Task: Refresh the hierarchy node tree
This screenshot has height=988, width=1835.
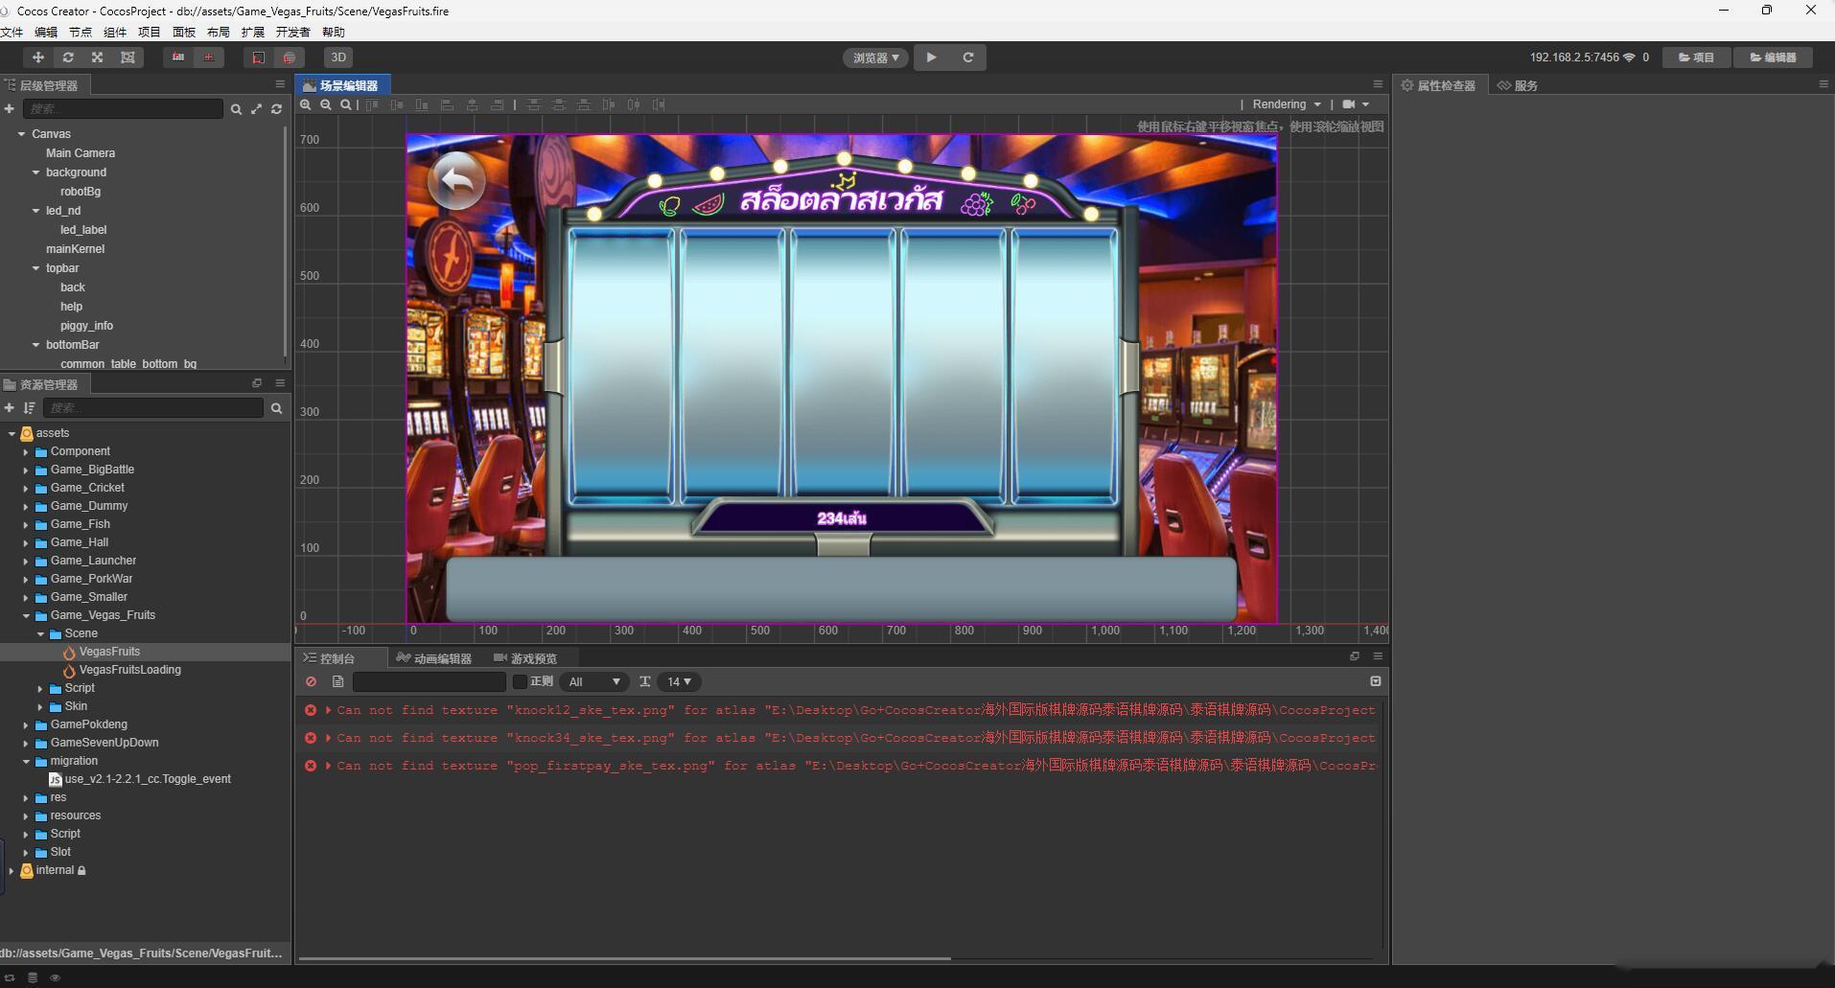Action: pyautogui.click(x=277, y=109)
